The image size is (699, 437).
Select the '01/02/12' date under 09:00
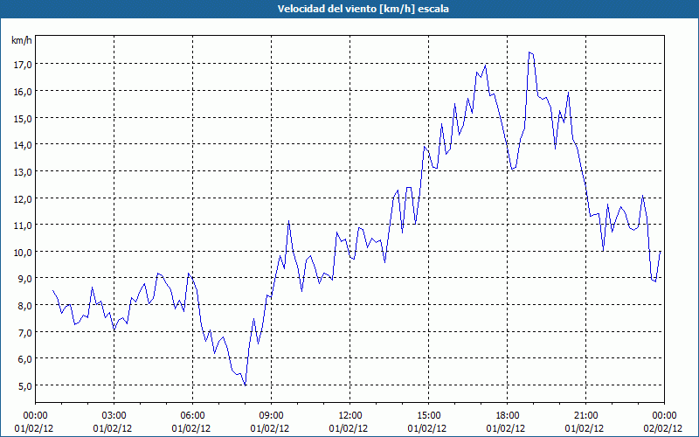[270, 428]
